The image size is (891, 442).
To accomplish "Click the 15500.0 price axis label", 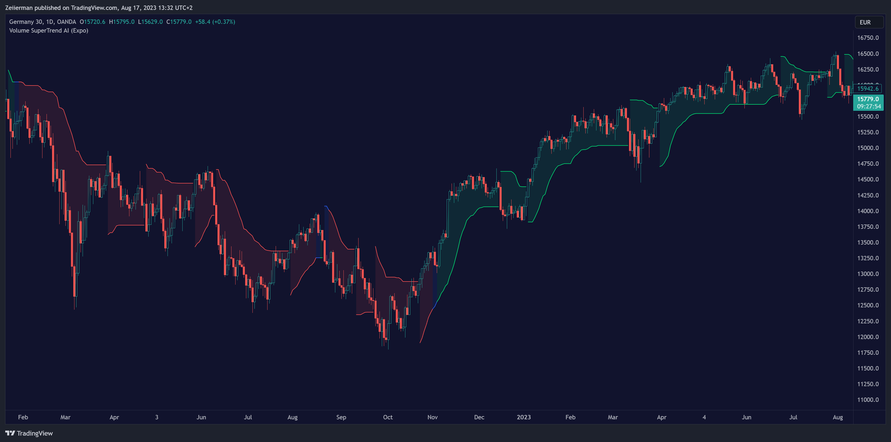I will 868,117.
